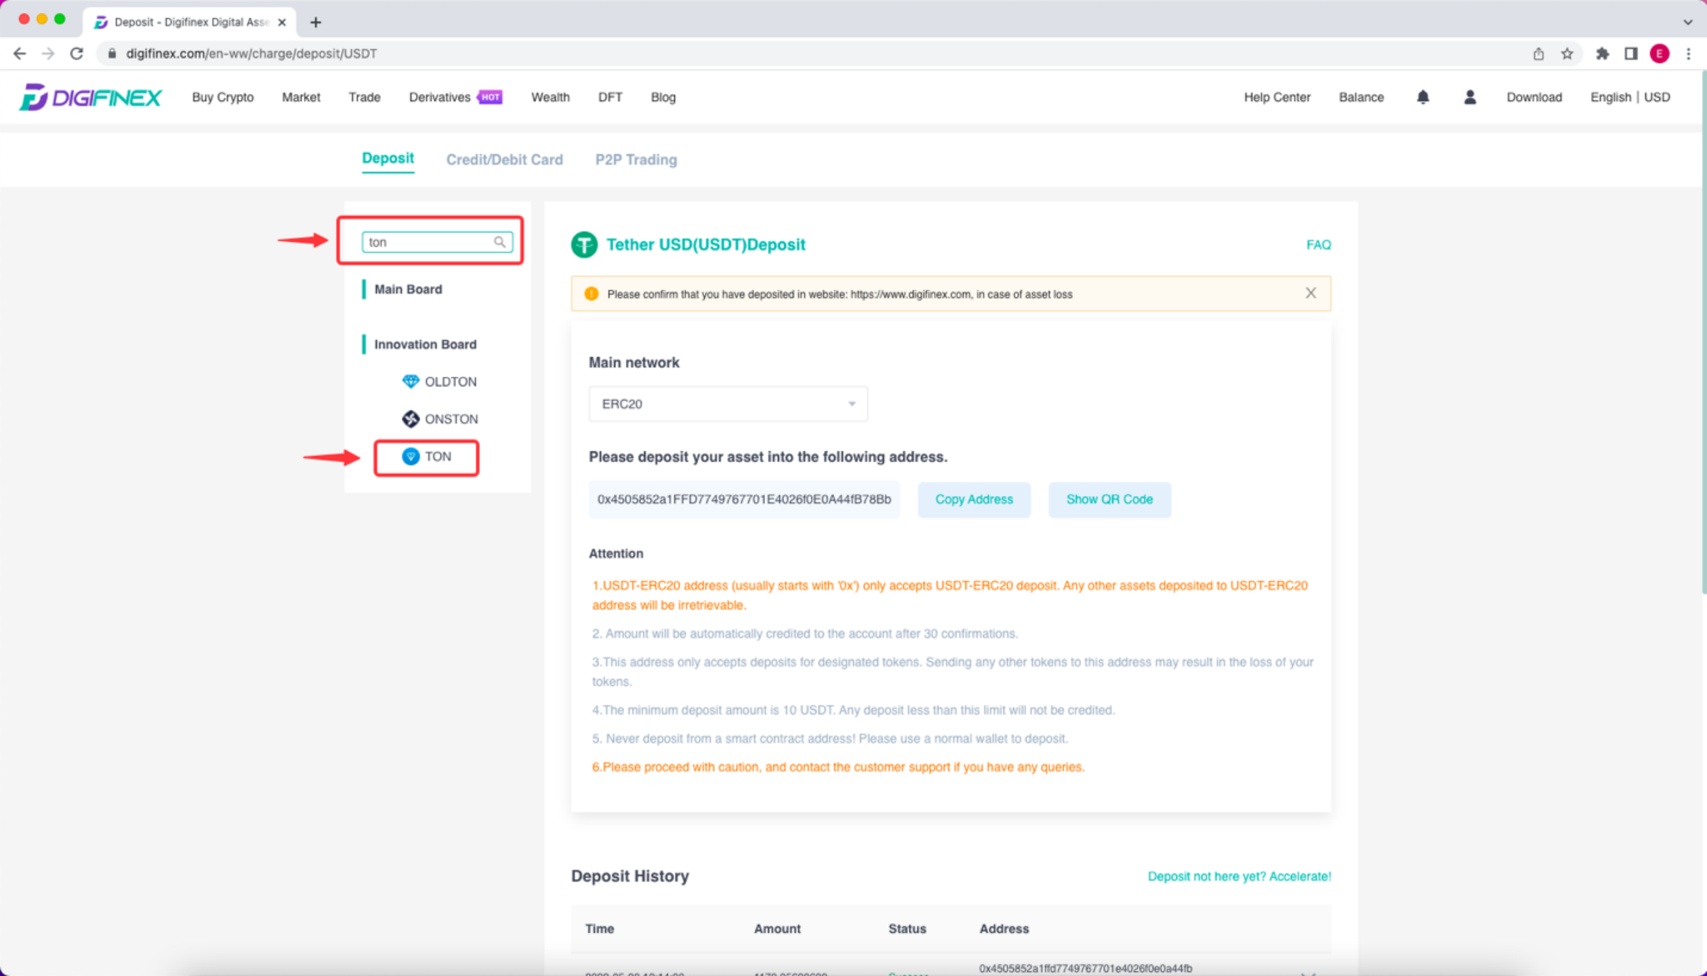
Task: Click the Show QR Code button
Action: pyautogui.click(x=1109, y=500)
